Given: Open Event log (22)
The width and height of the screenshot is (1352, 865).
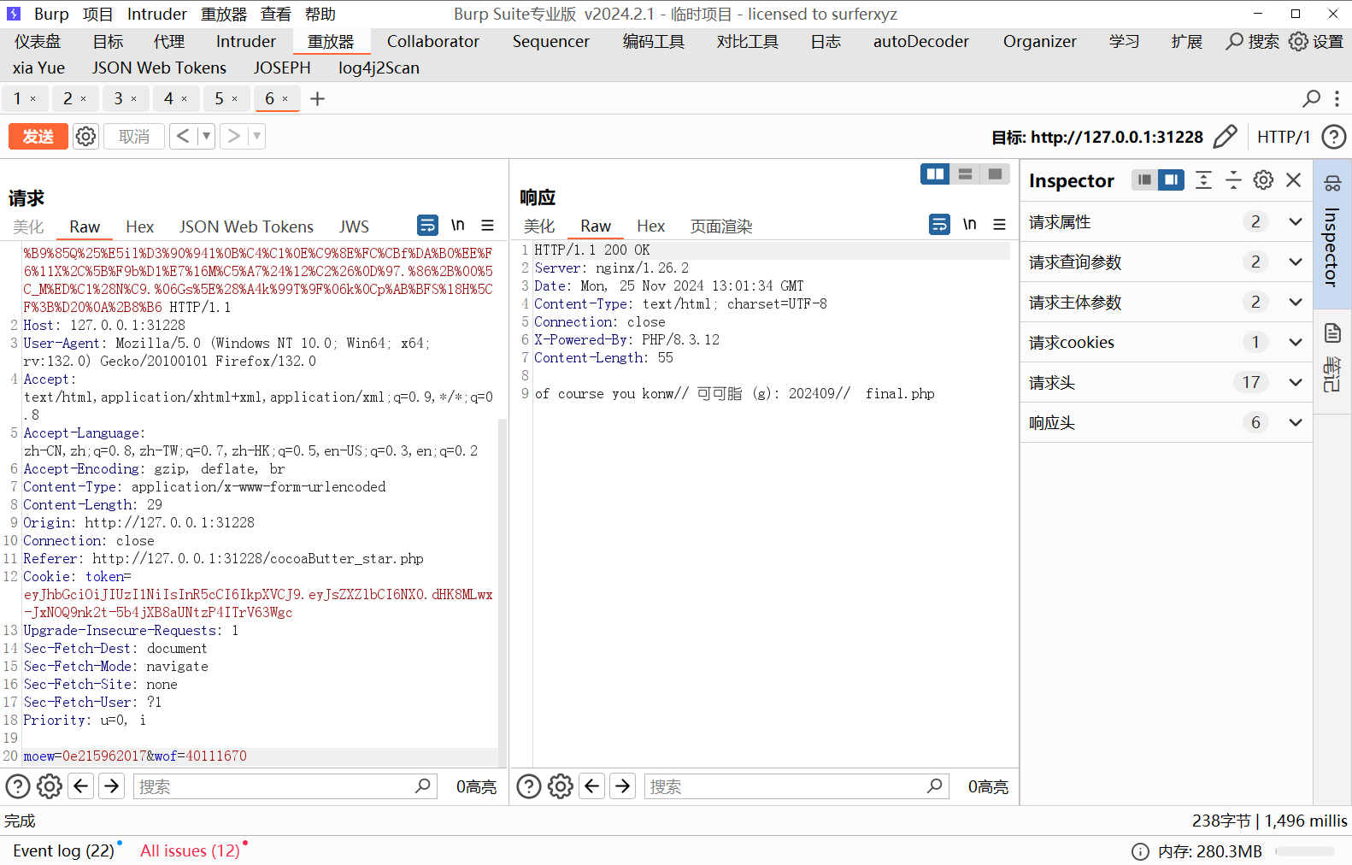Looking at the screenshot, I should (x=64, y=850).
